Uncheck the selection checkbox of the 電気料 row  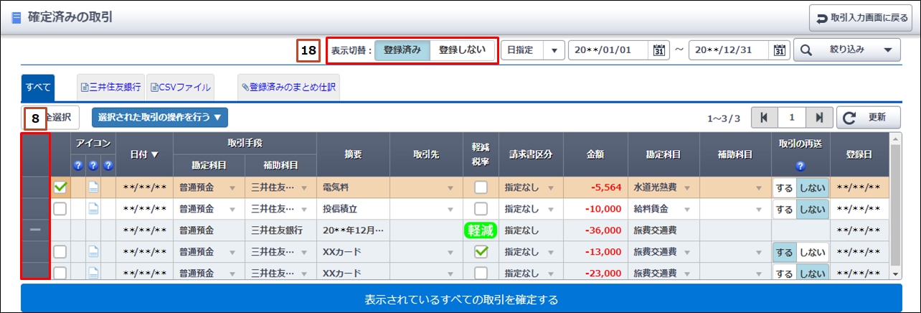[x=61, y=187]
